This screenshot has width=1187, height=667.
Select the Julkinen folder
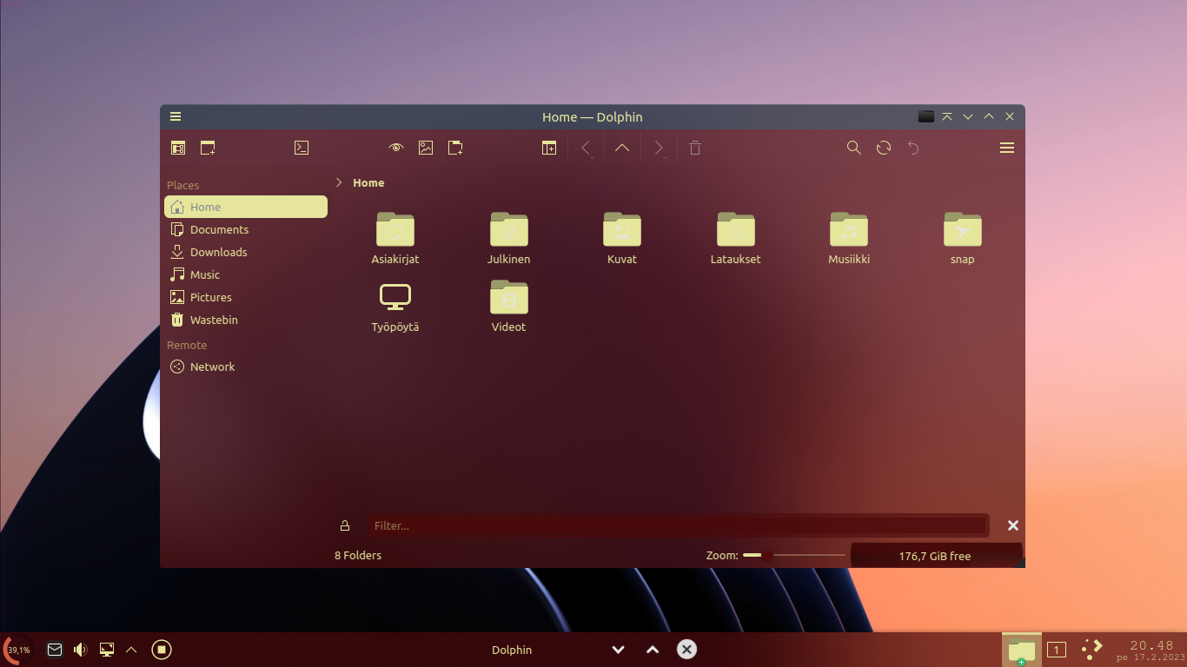(x=508, y=238)
